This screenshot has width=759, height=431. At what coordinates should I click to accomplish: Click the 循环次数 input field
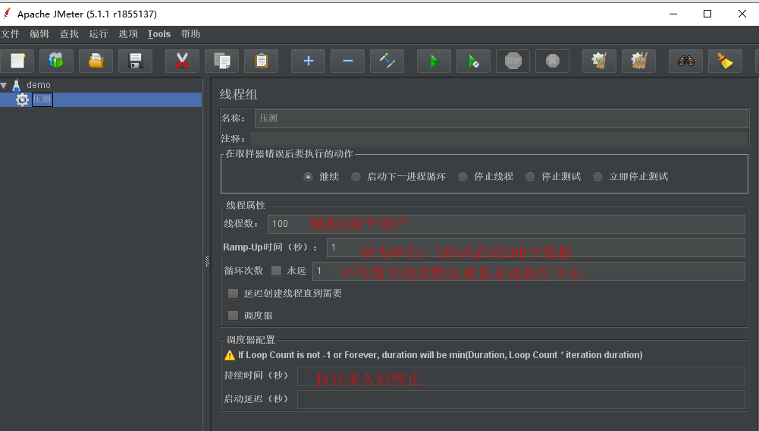[x=528, y=271]
